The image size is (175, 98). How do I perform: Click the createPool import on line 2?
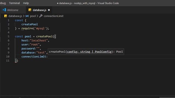click(x=30, y=24)
